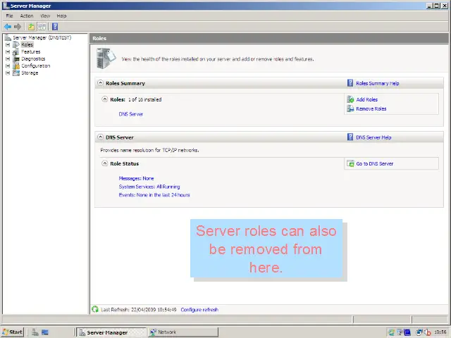Image resolution: width=451 pixels, height=338 pixels.
Task: Click the Server Manager quick launch icon
Action: (35, 332)
